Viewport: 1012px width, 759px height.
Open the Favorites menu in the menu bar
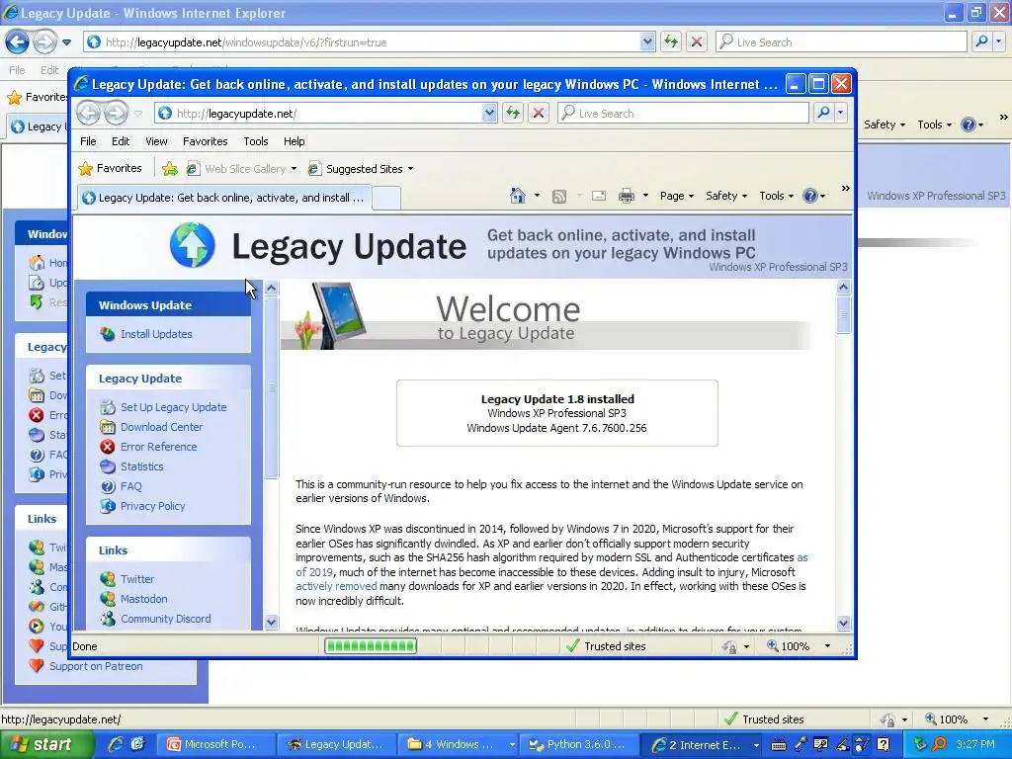pyautogui.click(x=206, y=141)
